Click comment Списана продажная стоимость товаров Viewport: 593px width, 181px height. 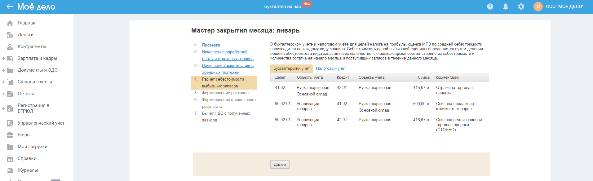(455, 106)
